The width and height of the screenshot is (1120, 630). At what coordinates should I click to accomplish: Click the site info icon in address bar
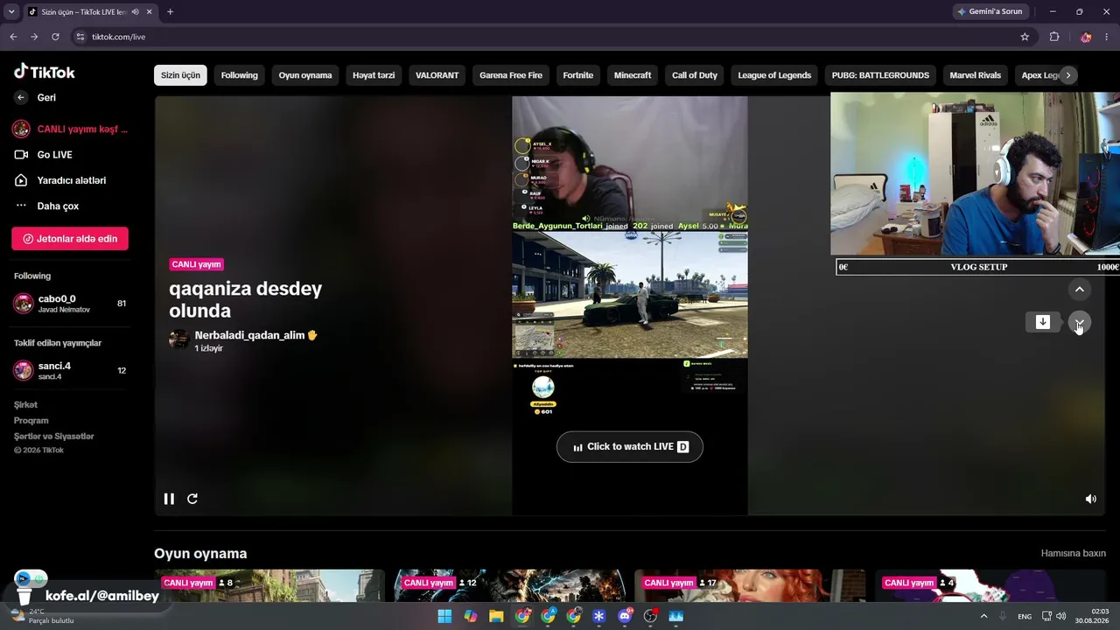click(x=80, y=37)
